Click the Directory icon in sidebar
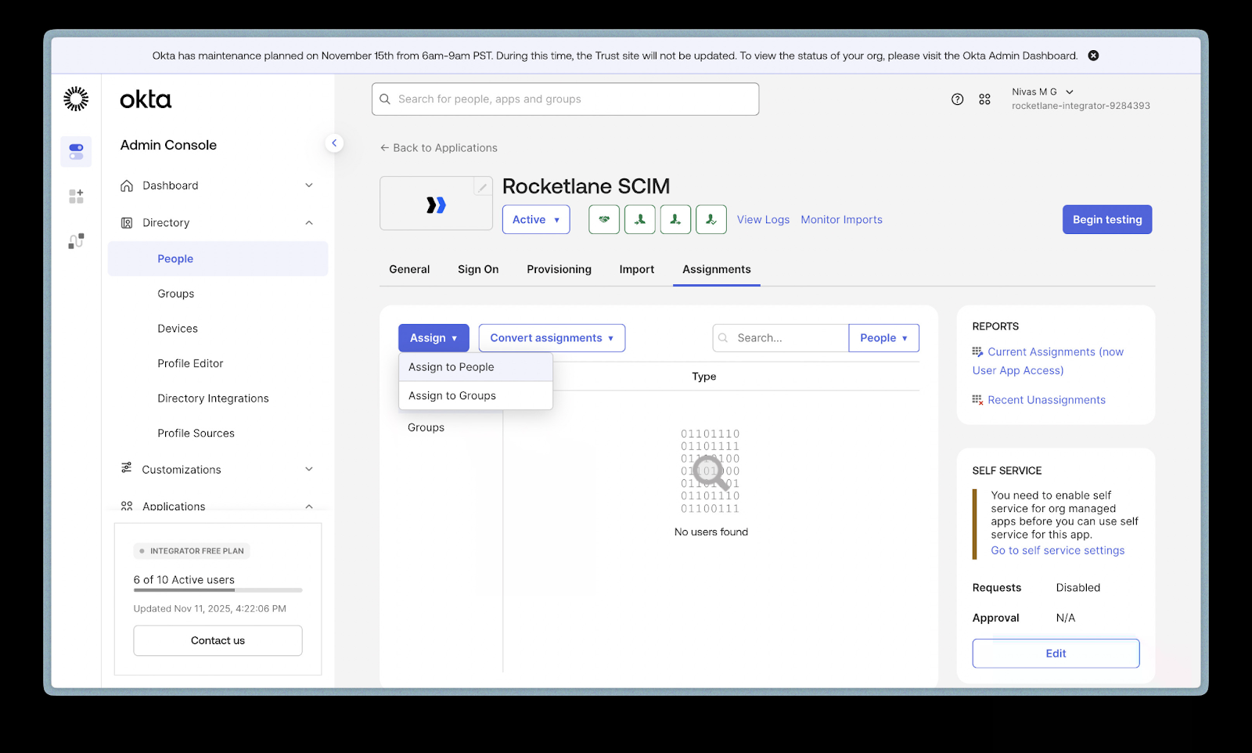This screenshot has width=1252, height=753. coord(127,223)
